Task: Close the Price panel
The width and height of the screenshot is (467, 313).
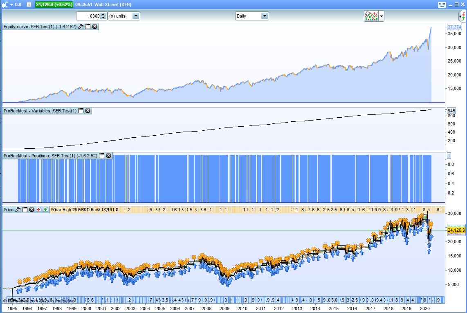Action: (x=31, y=210)
